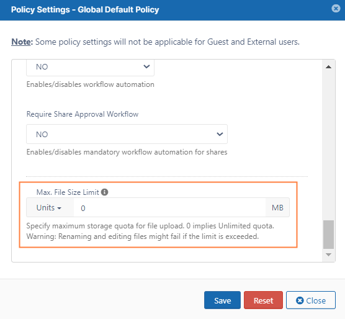Click the Close button in footer
345x319 pixels.
(311, 300)
